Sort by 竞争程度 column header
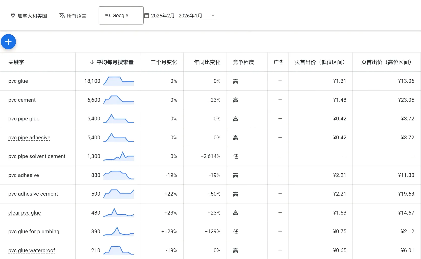 (x=243, y=62)
